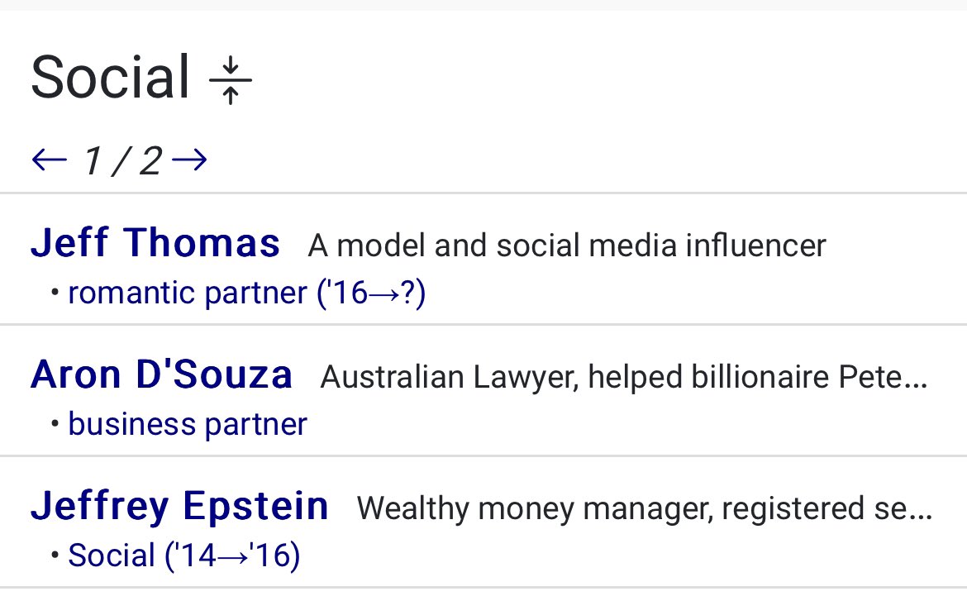Click bullet before business partner entry
This screenshot has width=967, height=596.
click(55, 425)
